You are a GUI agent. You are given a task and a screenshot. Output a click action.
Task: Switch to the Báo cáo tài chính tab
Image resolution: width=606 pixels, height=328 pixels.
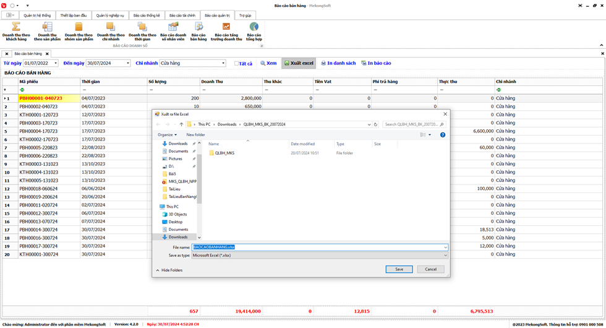182,15
